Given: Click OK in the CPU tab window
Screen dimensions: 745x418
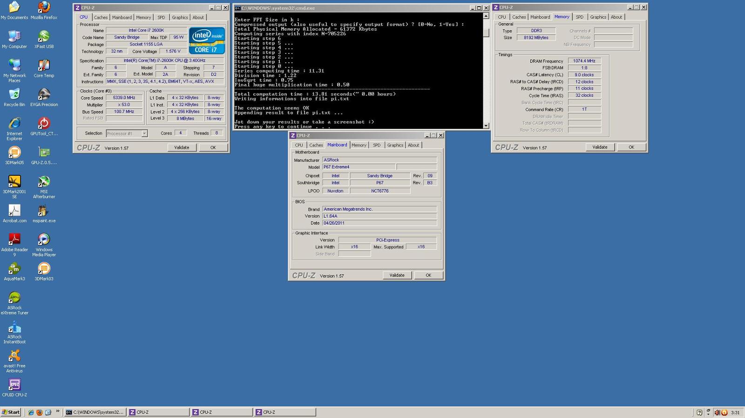Looking at the screenshot, I should tap(213, 147).
